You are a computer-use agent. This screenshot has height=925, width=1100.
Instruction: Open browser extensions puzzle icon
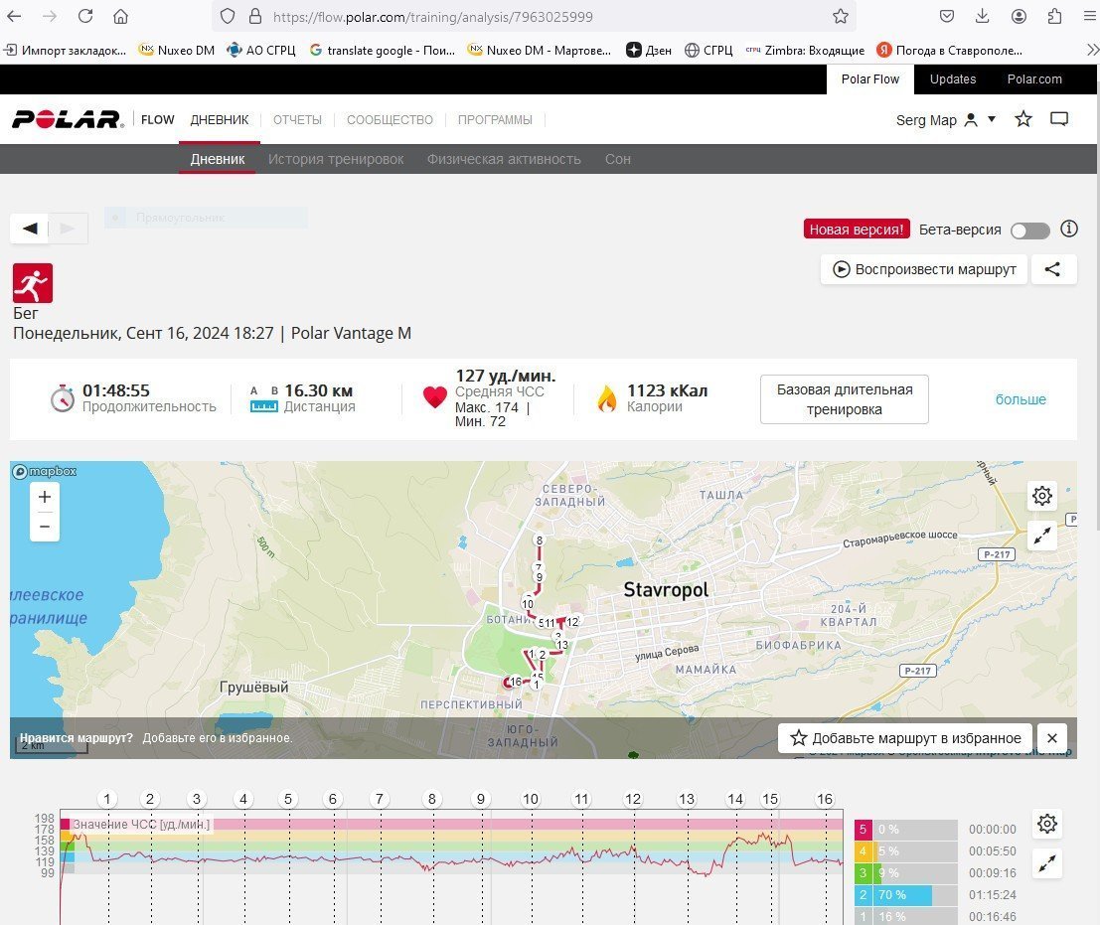pos(1054,16)
